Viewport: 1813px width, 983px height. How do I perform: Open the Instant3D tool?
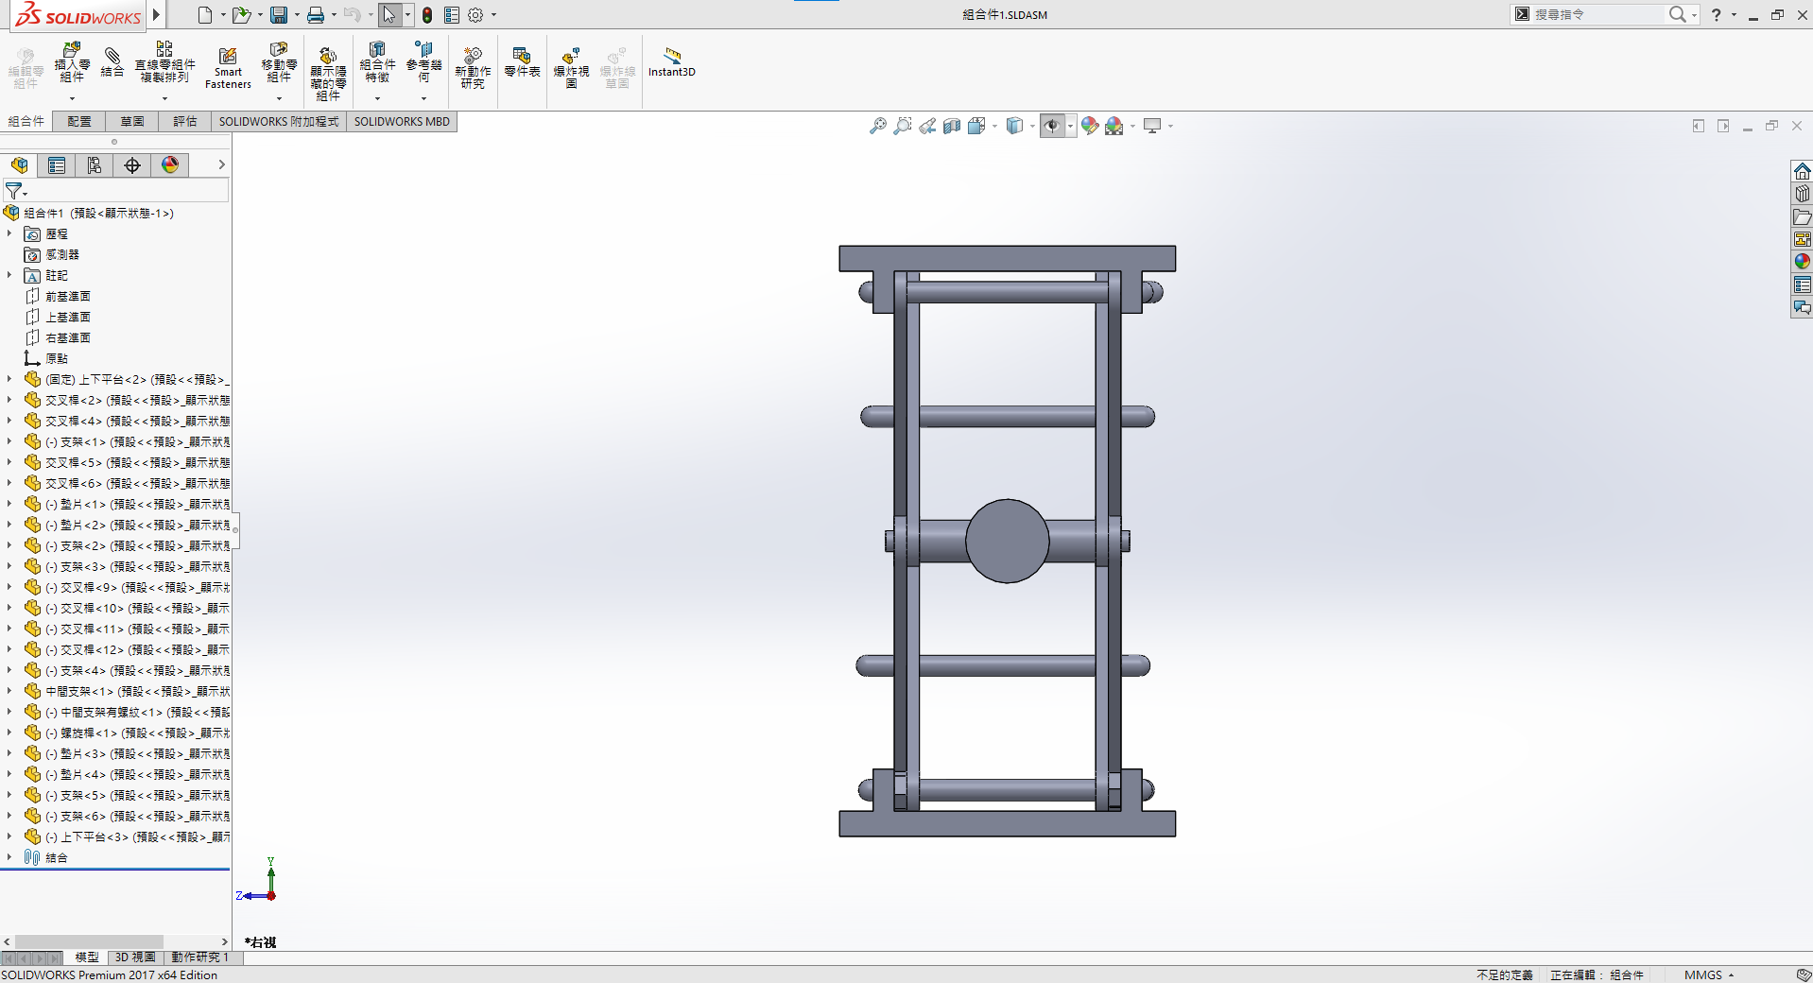(671, 62)
